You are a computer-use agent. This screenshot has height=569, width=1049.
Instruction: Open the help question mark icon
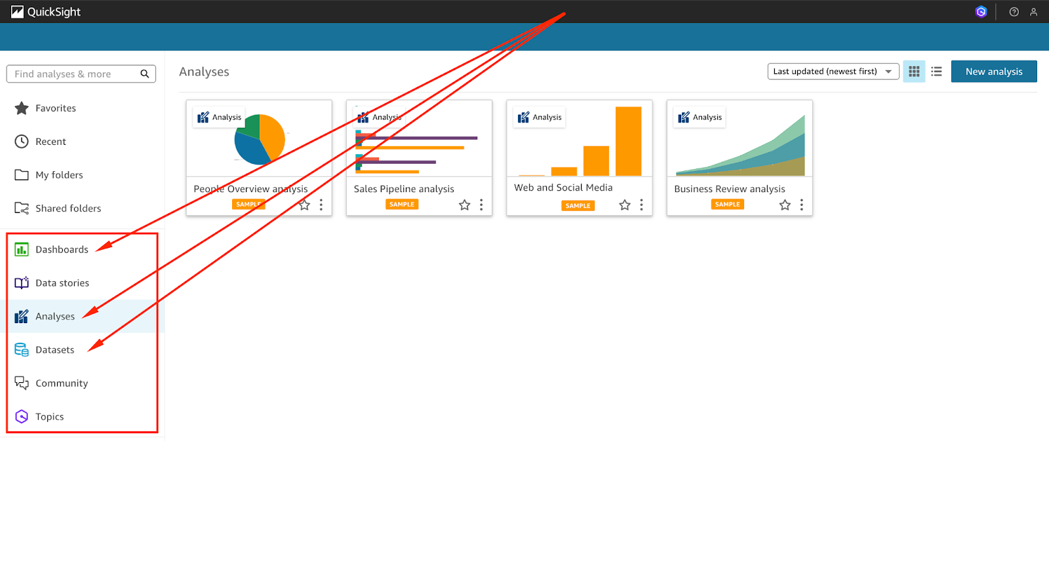tap(1014, 12)
